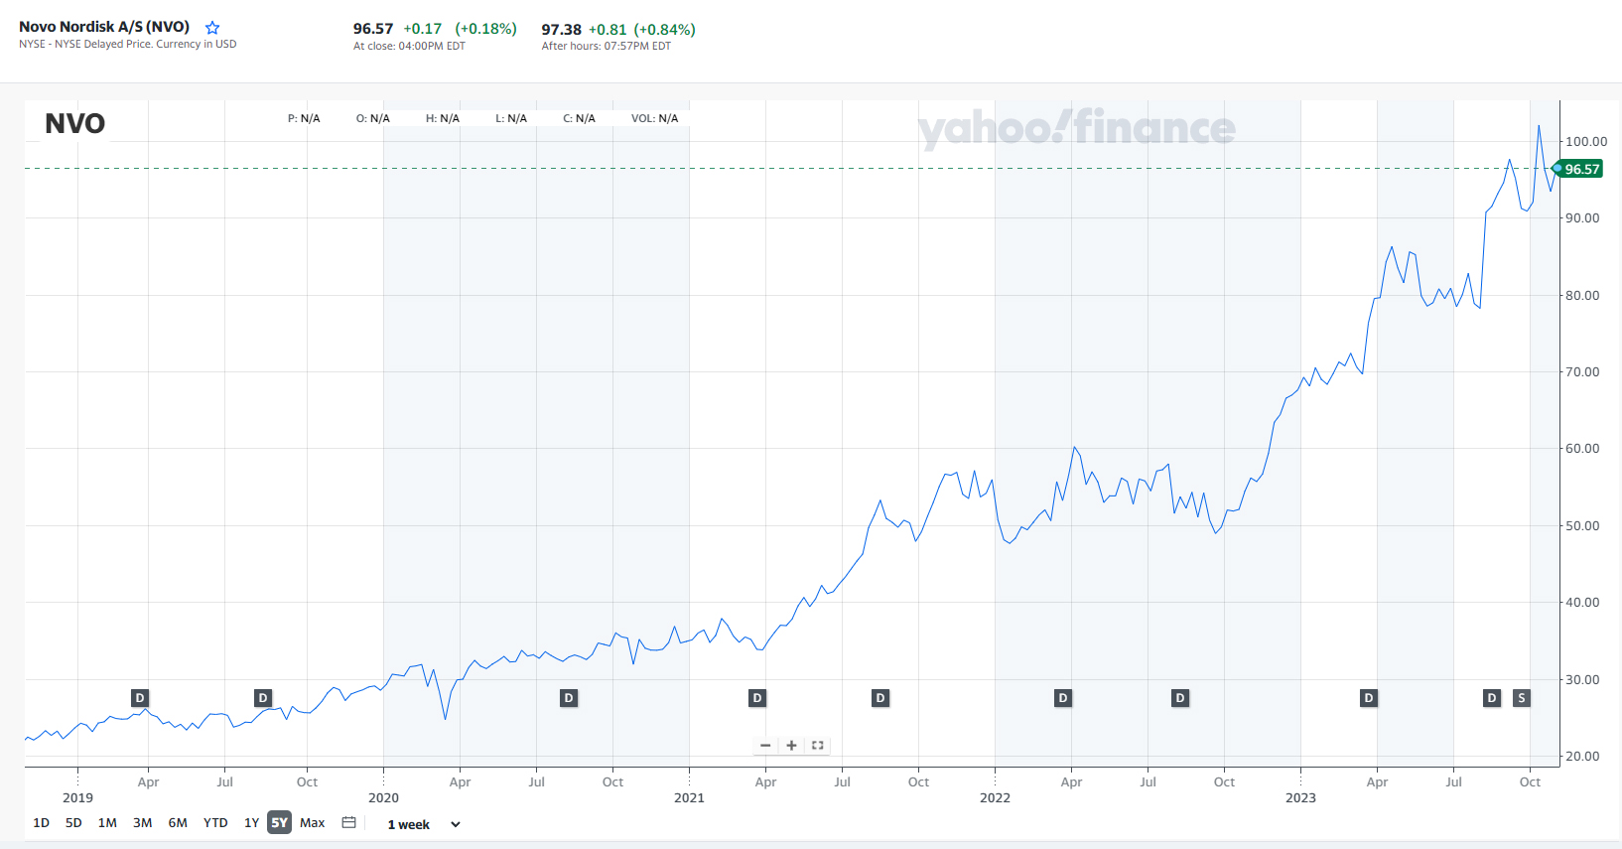Open the dividend marker near Aug 2019
Image resolution: width=1622 pixels, height=849 pixels.
tap(263, 698)
